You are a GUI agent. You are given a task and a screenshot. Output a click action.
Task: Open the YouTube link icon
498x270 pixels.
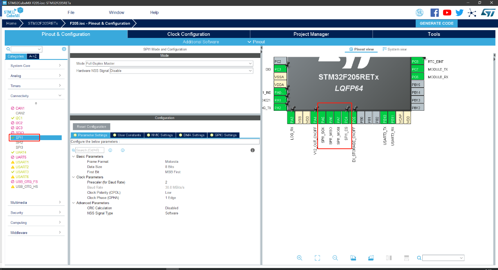pos(447,13)
